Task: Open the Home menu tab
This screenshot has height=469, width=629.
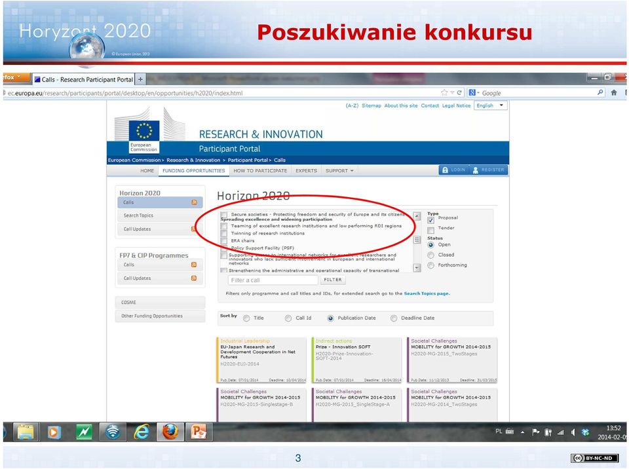Action: [x=147, y=170]
